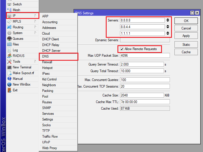Screen dimensions: 203x152
Task: Maximize the DNS Settings window
Action: 192,13
